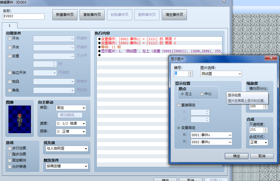Viewport: 280px width, 181px height.
Task: Decrease 不透明度 opacity stepper
Action: (265, 131)
